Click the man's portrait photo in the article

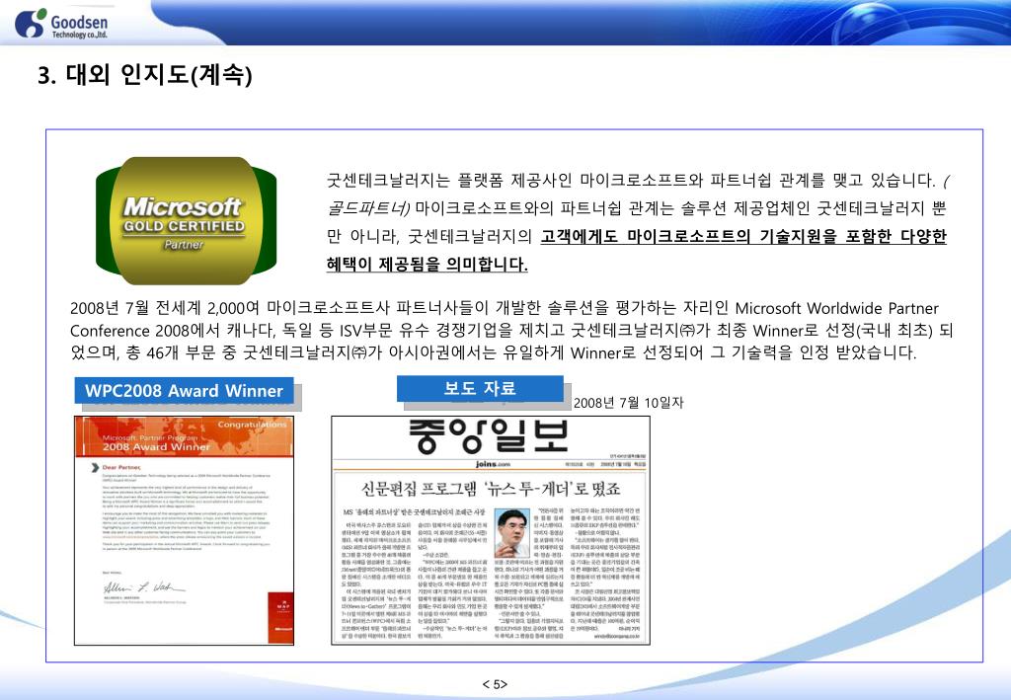[x=512, y=533]
